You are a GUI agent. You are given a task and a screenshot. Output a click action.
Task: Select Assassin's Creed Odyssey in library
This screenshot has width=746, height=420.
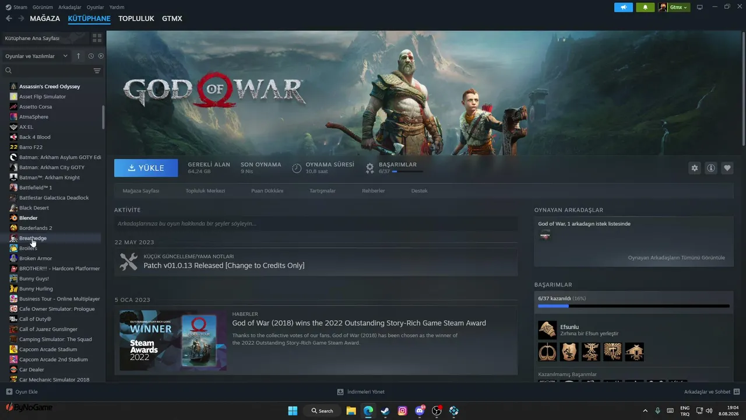point(50,86)
